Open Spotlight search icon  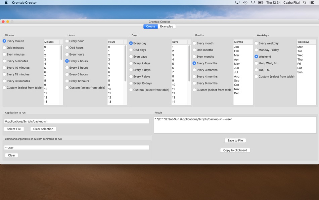click(305, 2)
